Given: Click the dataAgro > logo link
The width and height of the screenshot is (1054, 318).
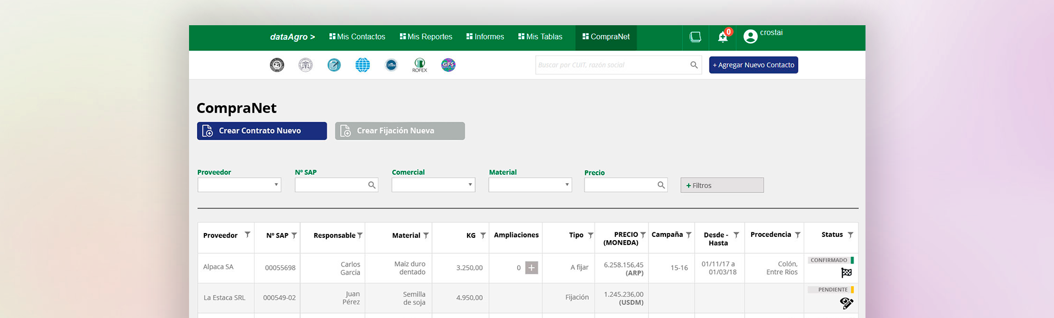Looking at the screenshot, I should 292,37.
